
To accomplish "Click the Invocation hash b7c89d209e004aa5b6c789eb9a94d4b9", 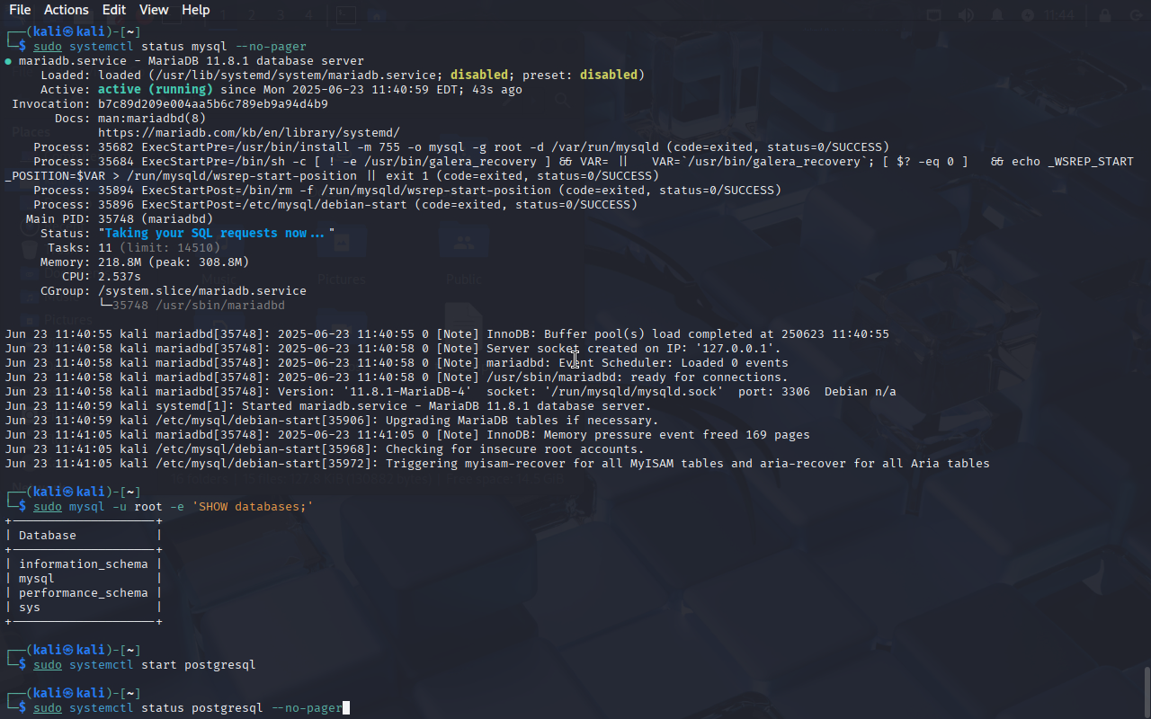I will 213,103.
